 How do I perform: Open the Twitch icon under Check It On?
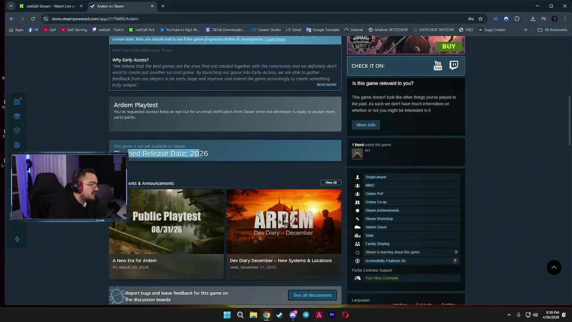click(x=454, y=66)
